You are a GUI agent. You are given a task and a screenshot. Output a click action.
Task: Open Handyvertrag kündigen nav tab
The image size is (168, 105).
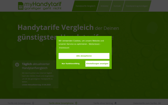coord(137,6)
